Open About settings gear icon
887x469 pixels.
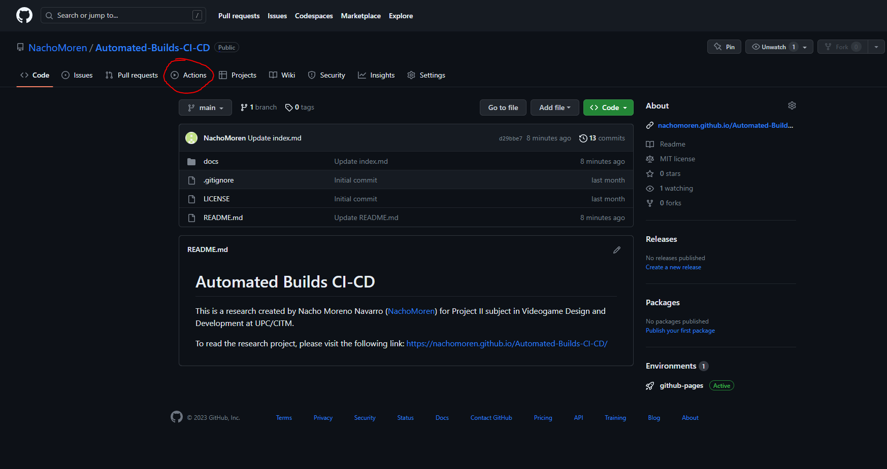click(x=792, y=105)
